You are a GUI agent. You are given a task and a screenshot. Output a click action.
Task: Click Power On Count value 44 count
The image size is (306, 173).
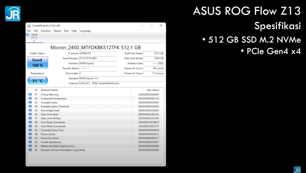tap(154, 68)
